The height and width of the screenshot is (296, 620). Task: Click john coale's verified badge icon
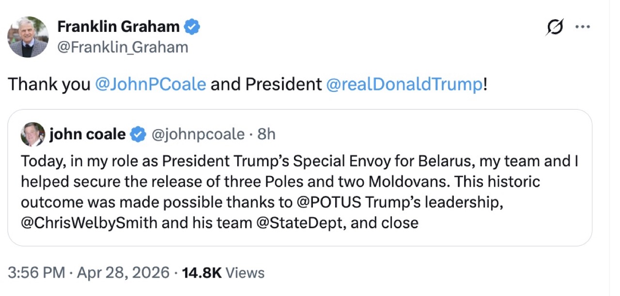pos(139,134)
